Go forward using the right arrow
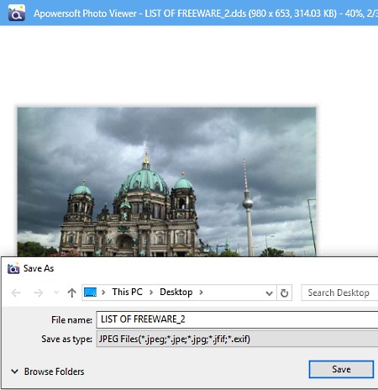 pyautogui.click(x=39, y=292)
